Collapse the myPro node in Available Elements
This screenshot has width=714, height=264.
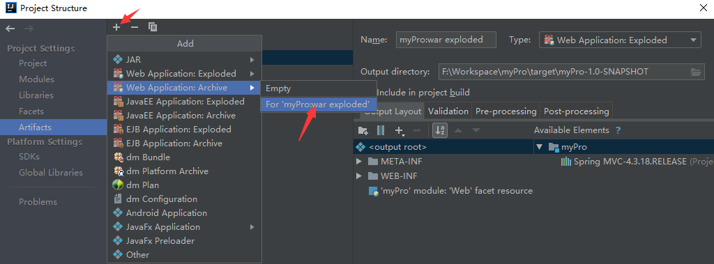click(540, 147)
